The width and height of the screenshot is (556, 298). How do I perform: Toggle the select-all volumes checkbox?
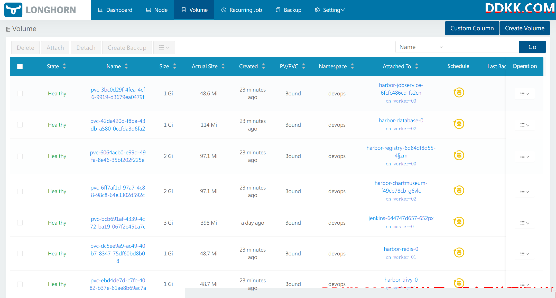20,66
